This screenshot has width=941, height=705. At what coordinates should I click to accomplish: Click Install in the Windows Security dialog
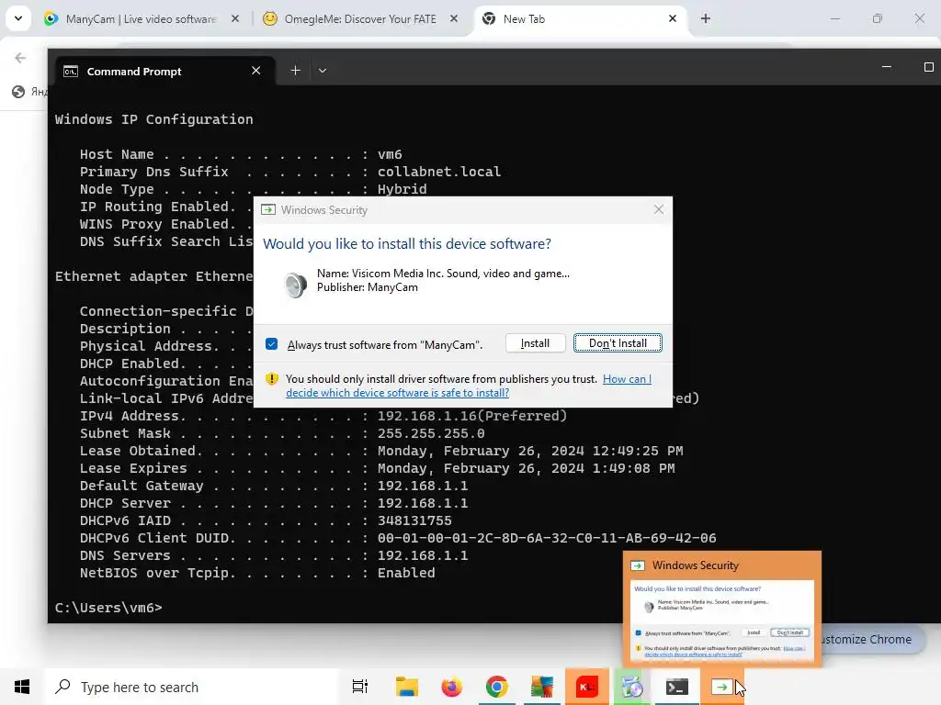click(x=535, y=343)
